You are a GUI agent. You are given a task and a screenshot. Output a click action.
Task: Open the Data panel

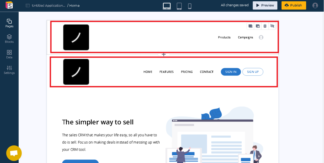[9, 54]
